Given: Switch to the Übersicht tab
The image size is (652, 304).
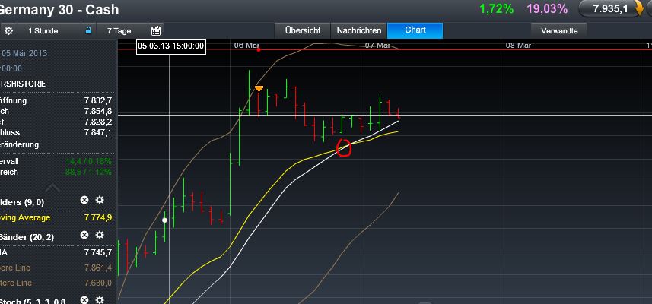Looking at the screenshot, I should 303,30.
